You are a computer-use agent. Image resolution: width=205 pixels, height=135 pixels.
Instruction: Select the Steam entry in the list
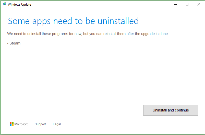[15, 43]
